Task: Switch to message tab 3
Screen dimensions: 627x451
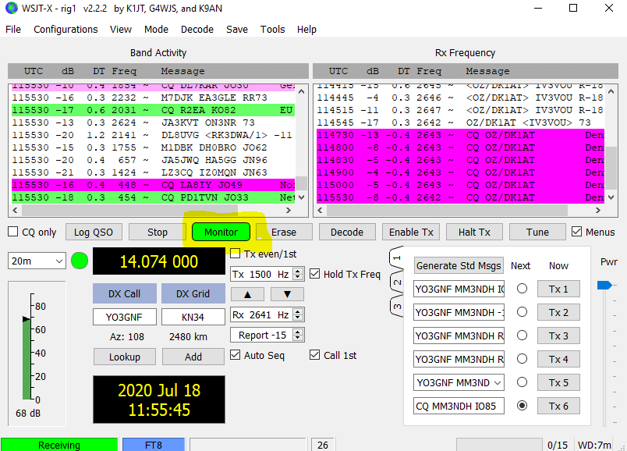Action: [396, 307]
